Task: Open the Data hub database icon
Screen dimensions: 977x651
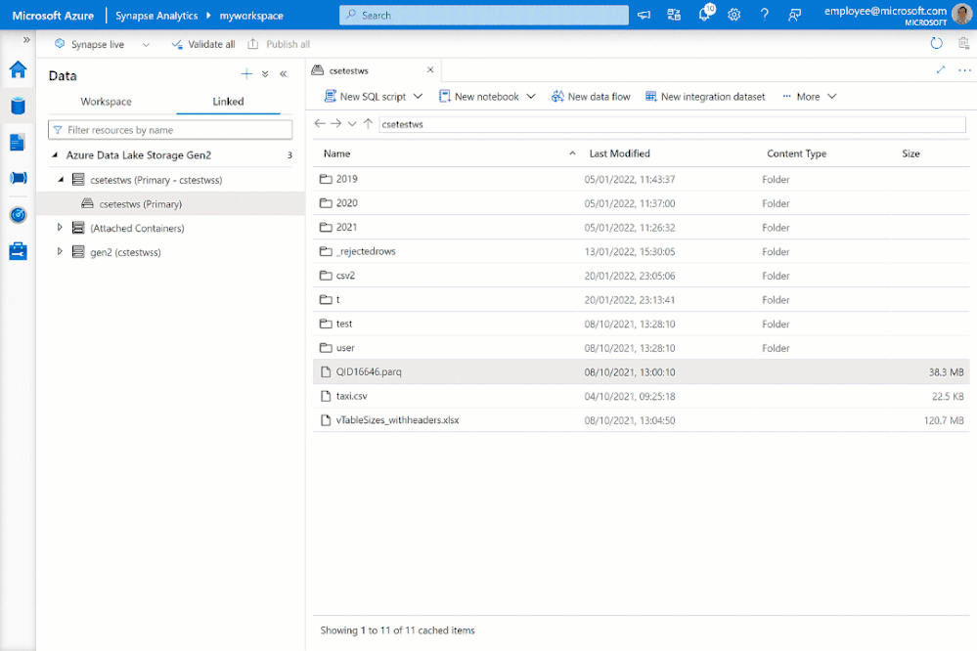Action: tap(18, 106)
